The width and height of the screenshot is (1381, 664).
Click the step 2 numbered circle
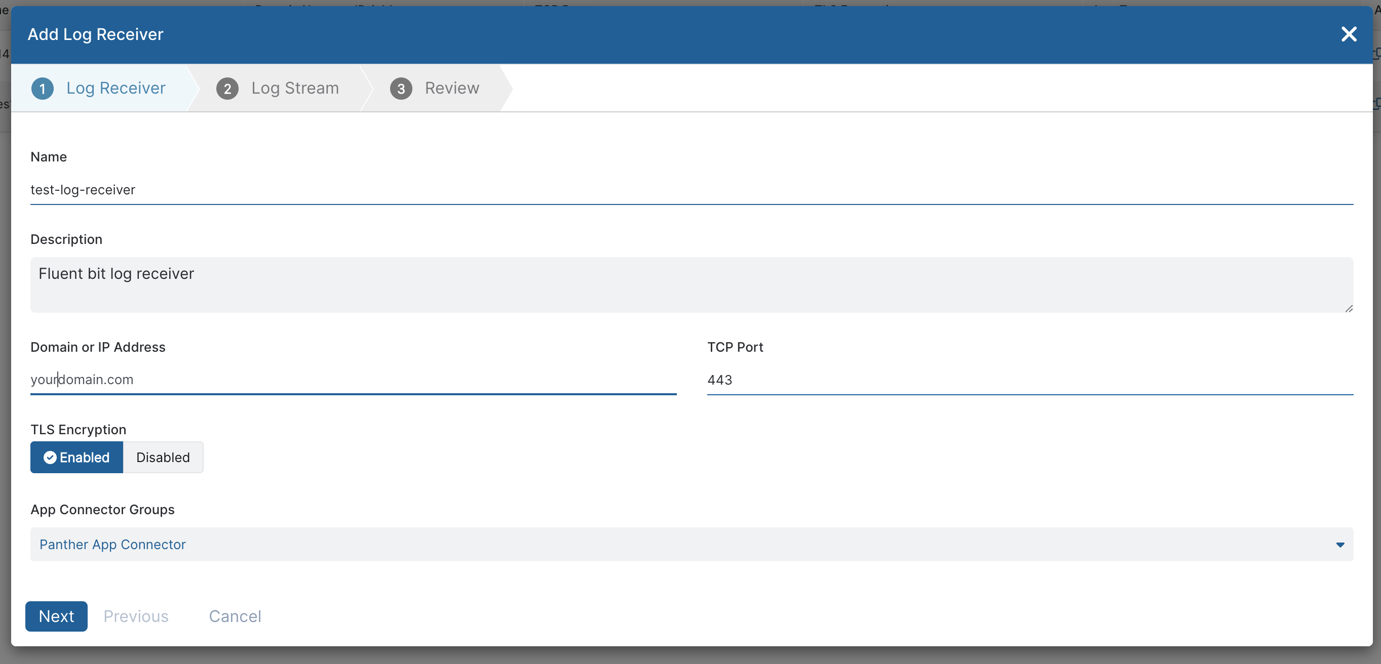(227, 89)
